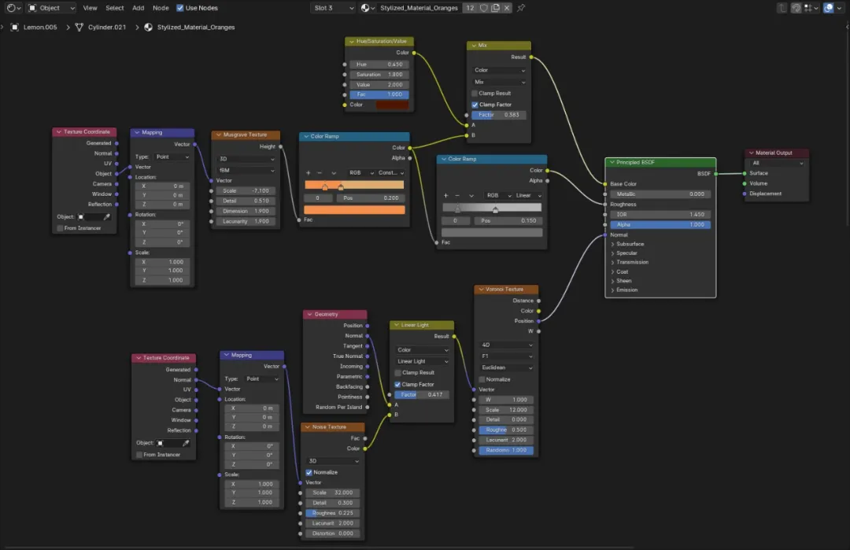Click the dark red Color swatch in Hue/Saturation node
Image resolution: width=850 pixels, height=550 pixels.
point(392,105)
